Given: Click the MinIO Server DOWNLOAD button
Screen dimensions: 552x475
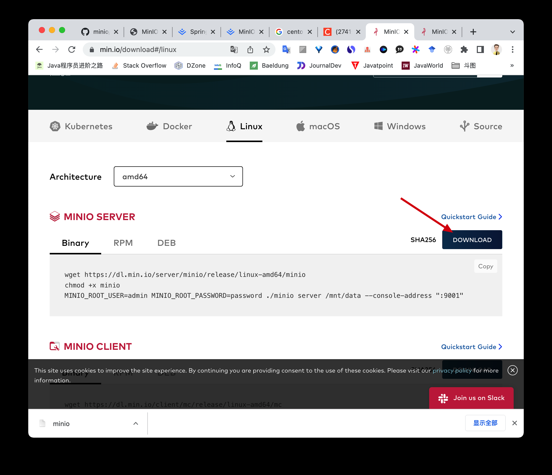Looking at the screenshot, I should tap(472, 240).
